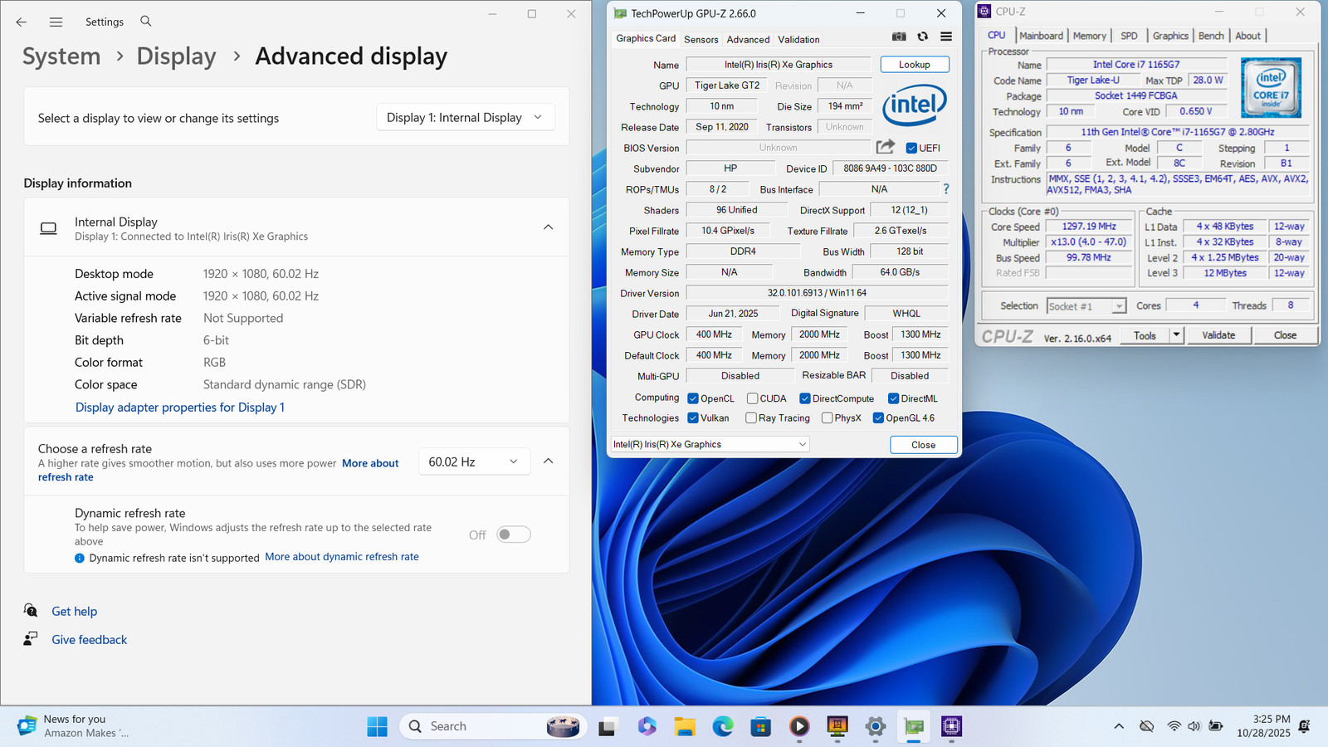The height and width of the screenshot is (747, 1328).
Task: Switch to the Bench tab in CPU-Z
Action: coord(1211,36)
